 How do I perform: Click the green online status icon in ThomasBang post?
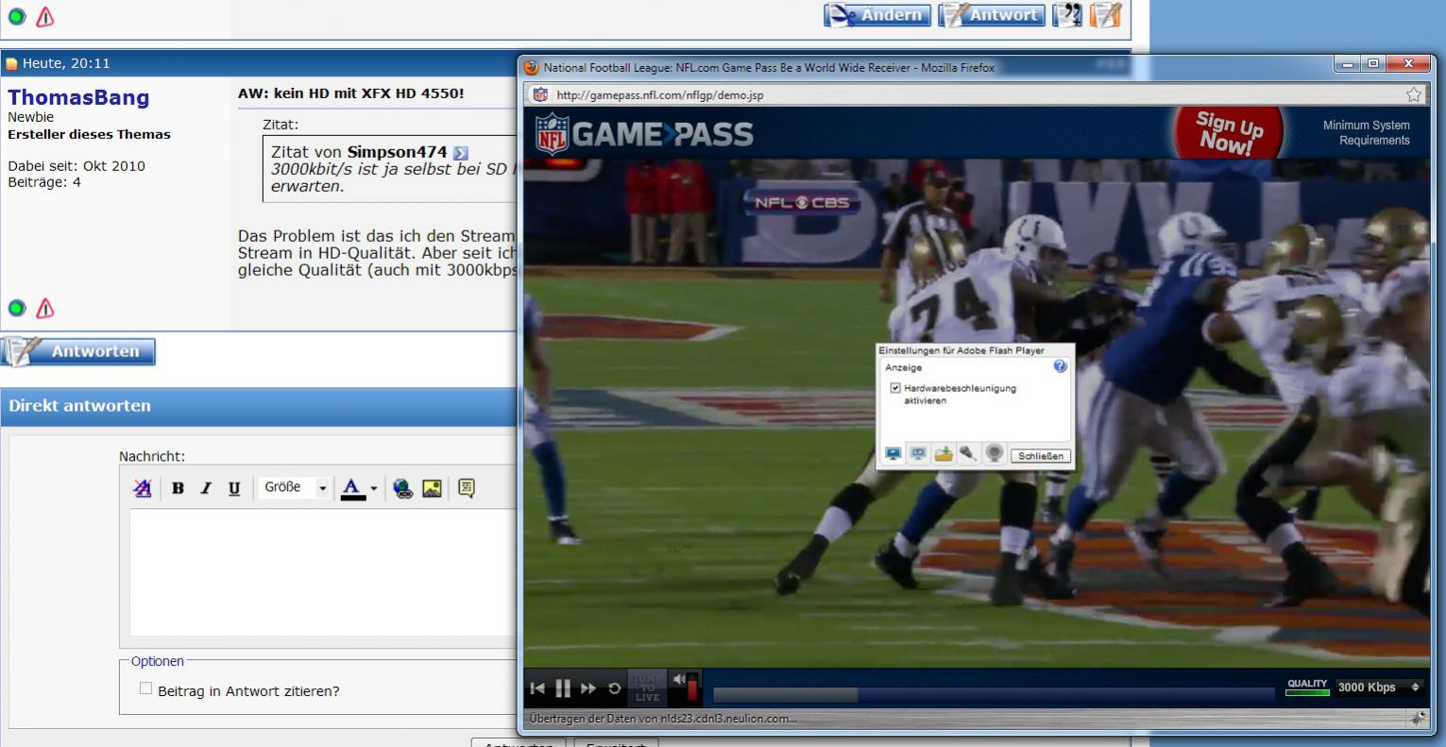click(x=17, y=308)
